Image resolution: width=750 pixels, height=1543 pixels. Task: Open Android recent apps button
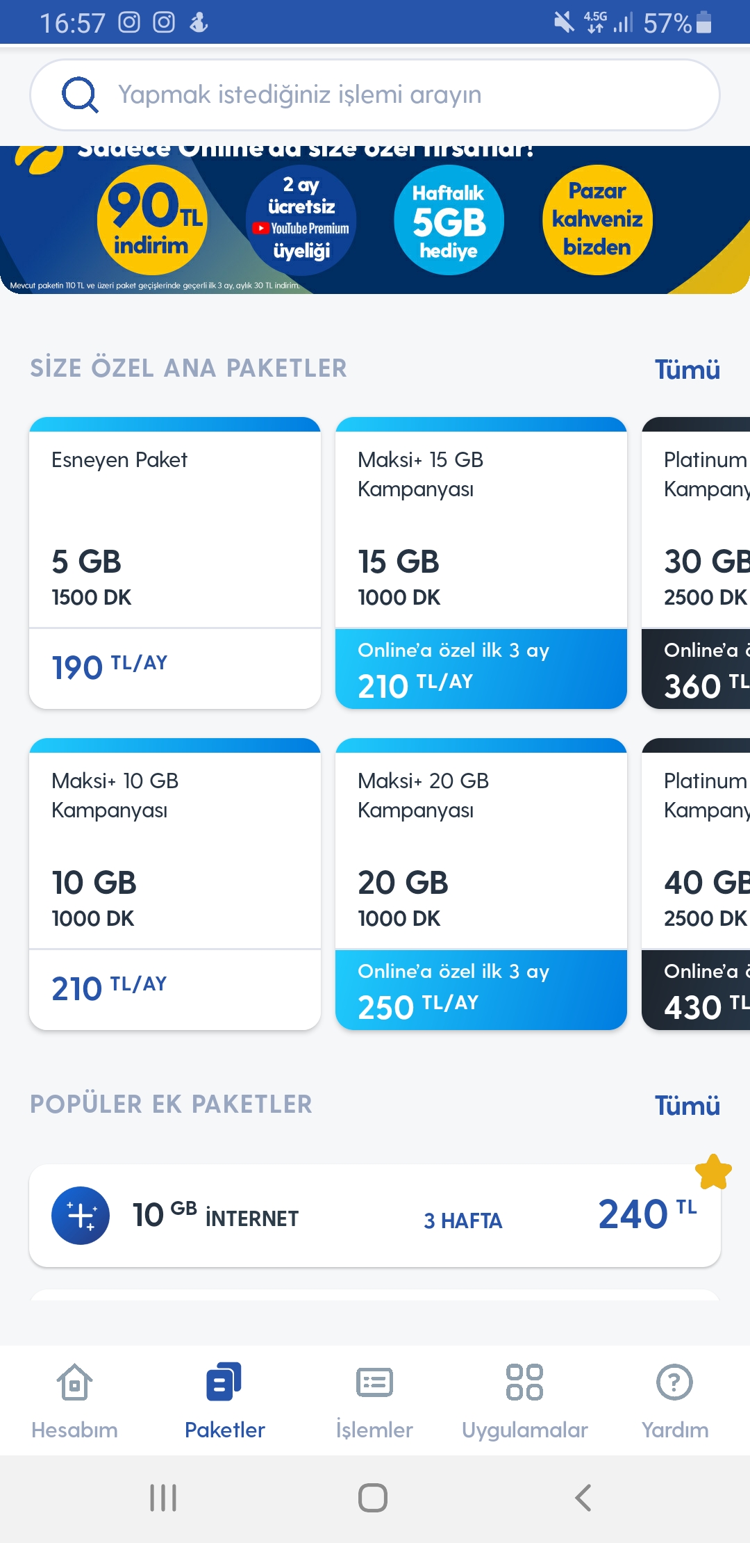(164, 1498)
